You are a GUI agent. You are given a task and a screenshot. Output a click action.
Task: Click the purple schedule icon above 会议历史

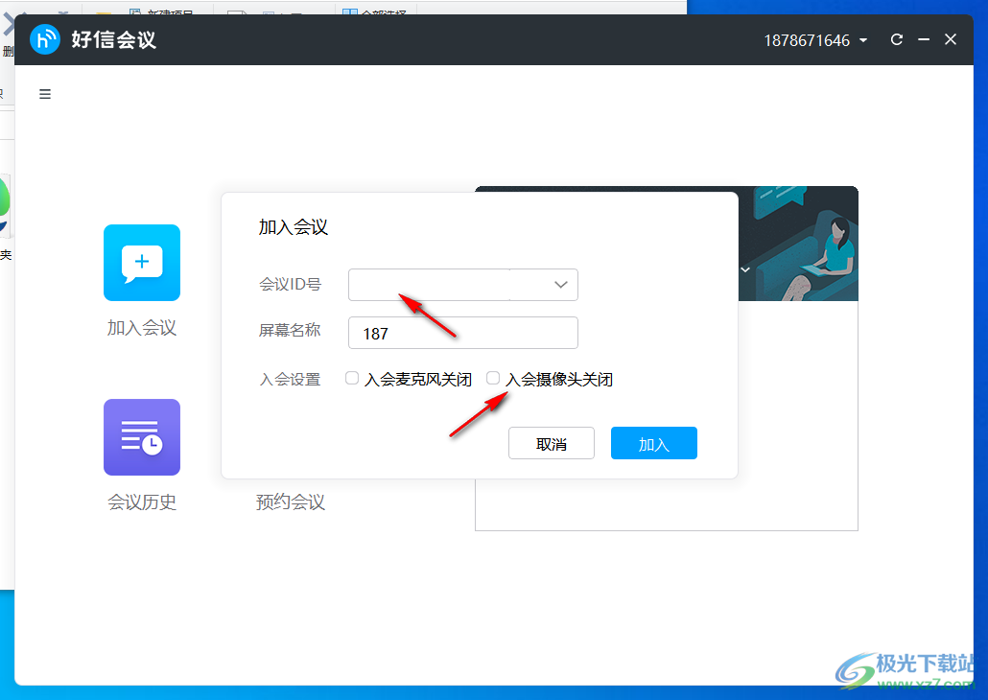pyautogui.click(x=141, y=436)
